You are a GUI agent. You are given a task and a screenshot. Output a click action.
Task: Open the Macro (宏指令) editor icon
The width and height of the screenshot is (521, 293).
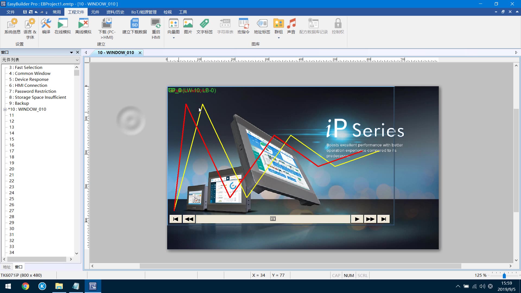[x=243, y=26]
